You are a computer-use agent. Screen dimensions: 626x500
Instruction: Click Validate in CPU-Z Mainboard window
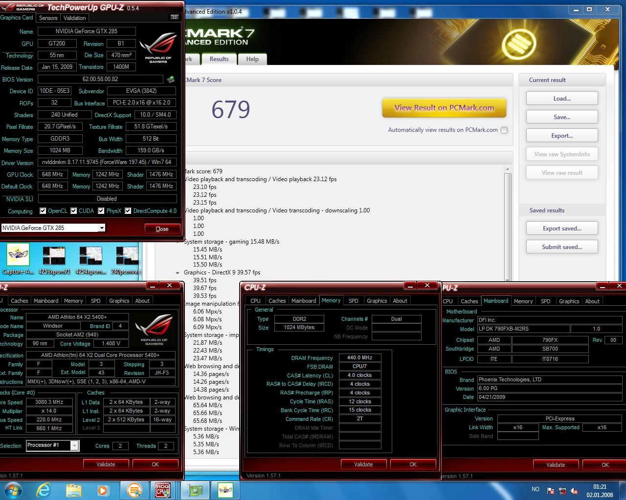click(556, 465)
